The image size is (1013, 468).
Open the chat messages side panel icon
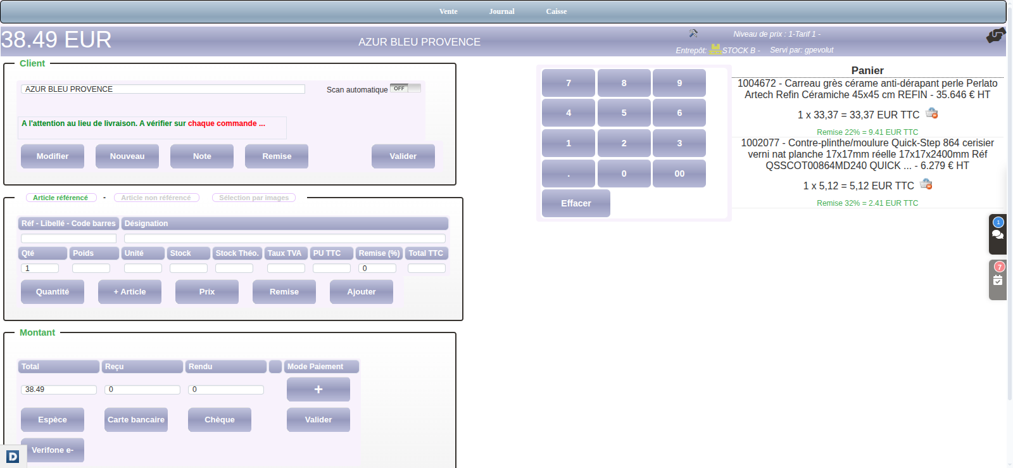998,234
